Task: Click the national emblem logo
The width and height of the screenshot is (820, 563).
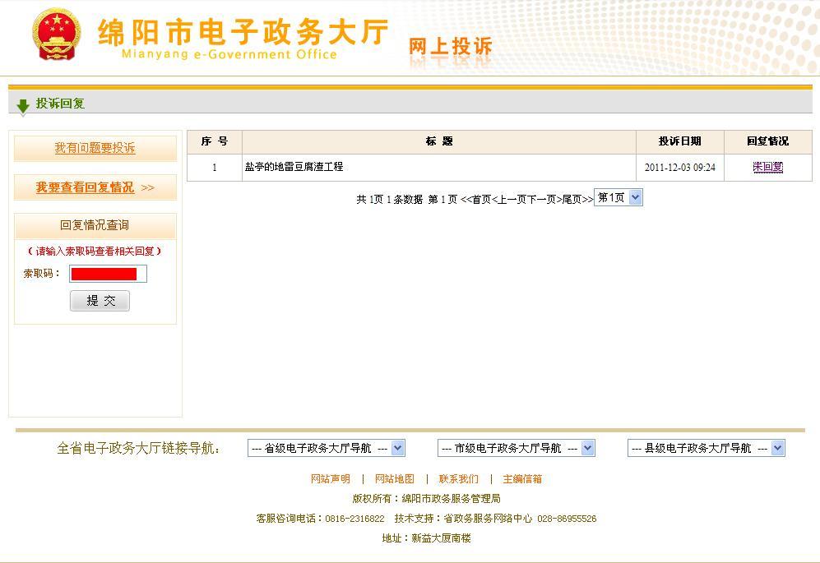Action: (57, 35)
